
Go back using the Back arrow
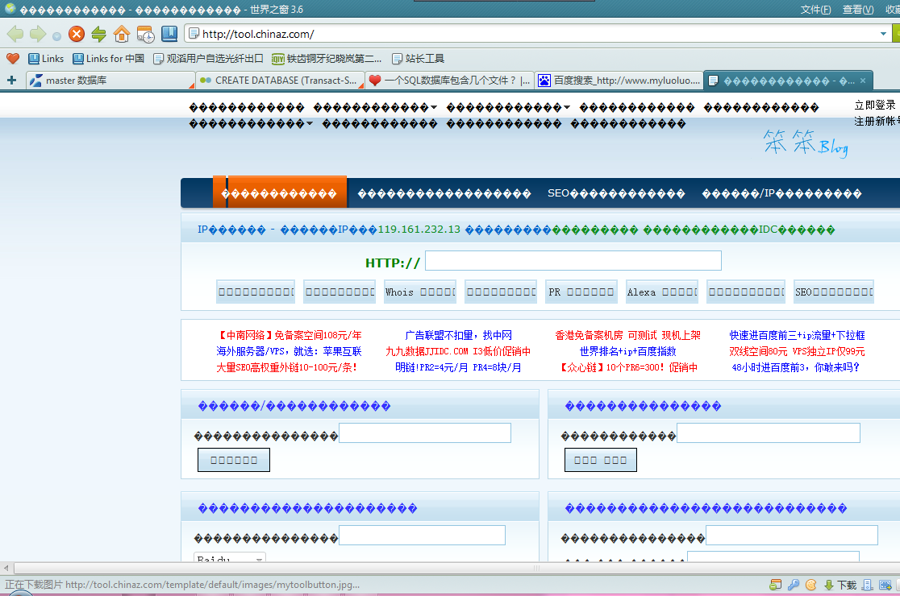click(15, 35)
